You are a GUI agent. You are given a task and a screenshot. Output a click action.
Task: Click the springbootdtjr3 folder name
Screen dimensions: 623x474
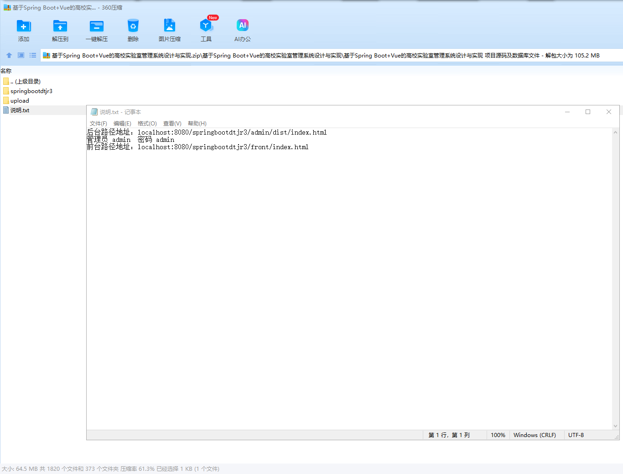pyautogui.click(x=31, y=91)
